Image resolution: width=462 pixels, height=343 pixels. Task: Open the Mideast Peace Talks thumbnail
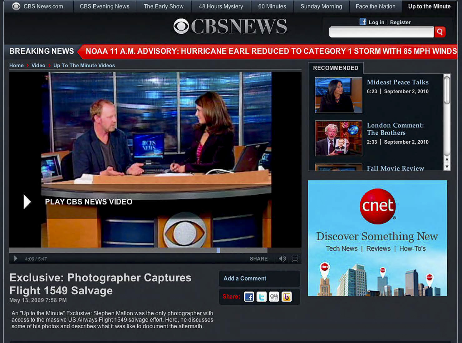tap(339, 95)
